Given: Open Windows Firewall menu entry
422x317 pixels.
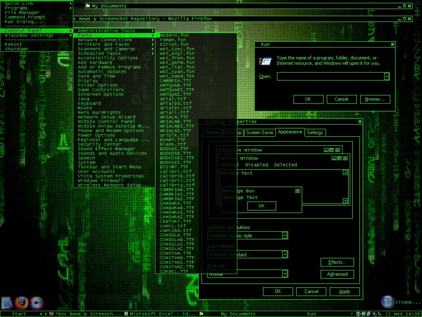Looking at the screenshot, I should coord(115,181).
